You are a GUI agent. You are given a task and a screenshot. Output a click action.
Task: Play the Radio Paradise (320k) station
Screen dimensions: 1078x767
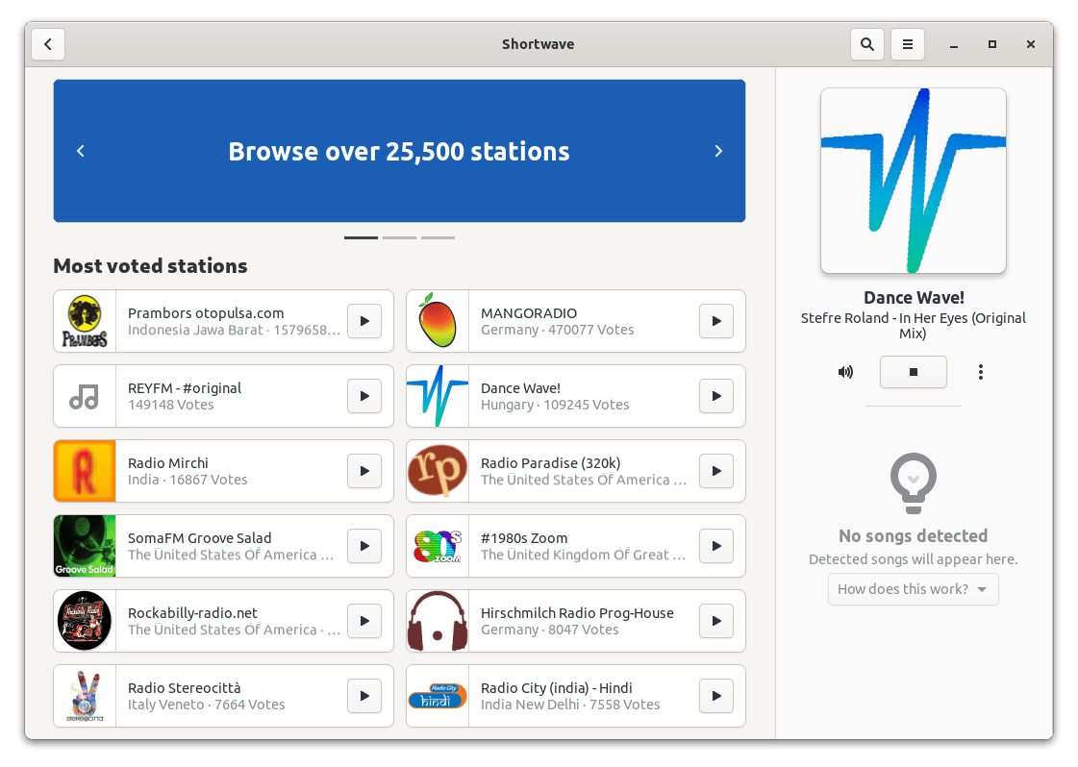(x=716, y=471)
